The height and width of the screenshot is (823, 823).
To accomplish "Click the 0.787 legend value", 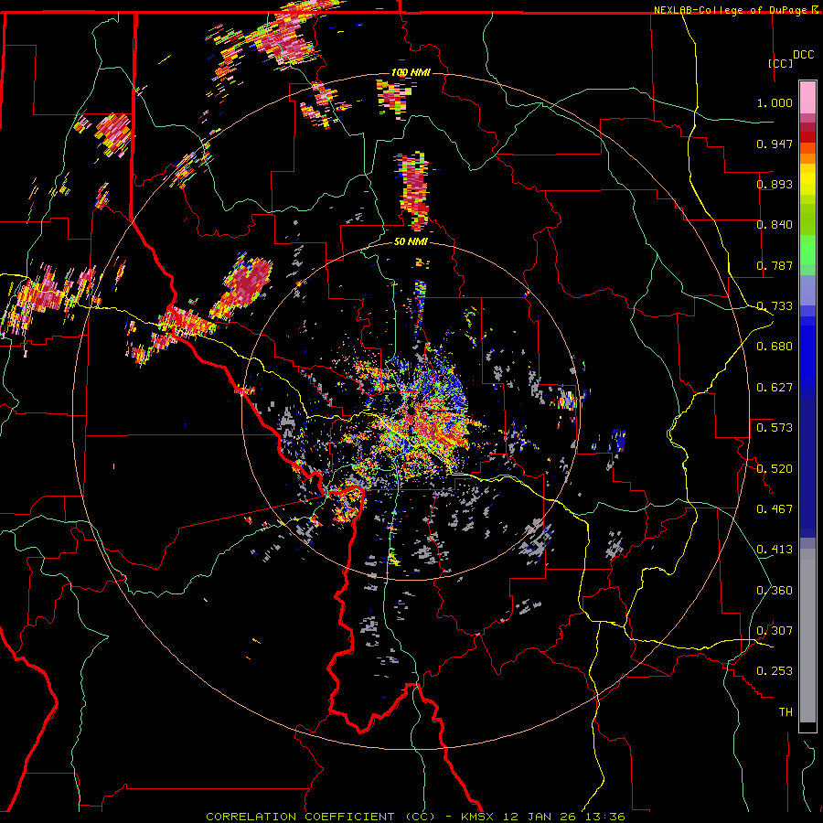I will coord(775,265).
